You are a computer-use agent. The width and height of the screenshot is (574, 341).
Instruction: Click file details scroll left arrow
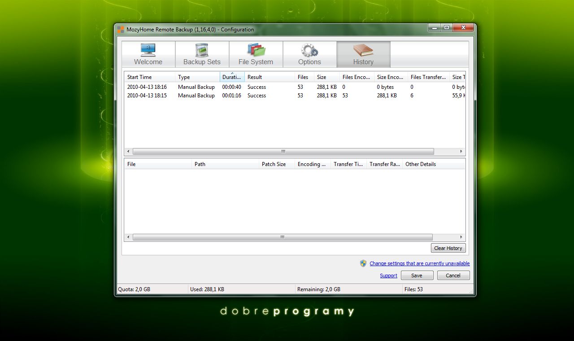tap(128, 237)
